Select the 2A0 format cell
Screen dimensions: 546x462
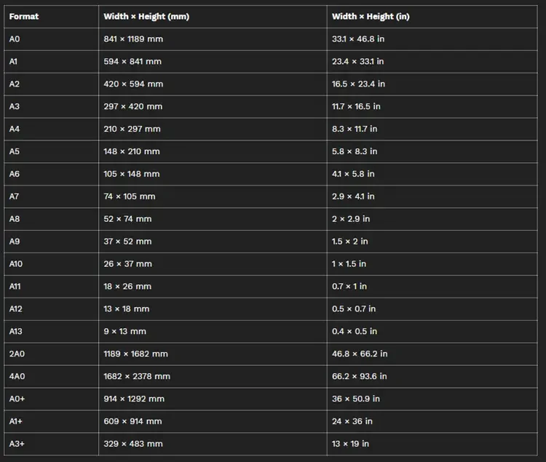point(17,354)
